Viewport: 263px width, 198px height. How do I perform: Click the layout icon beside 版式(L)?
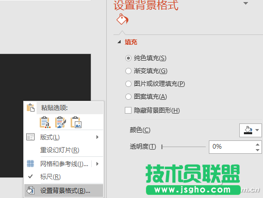(x=30, y=137)
